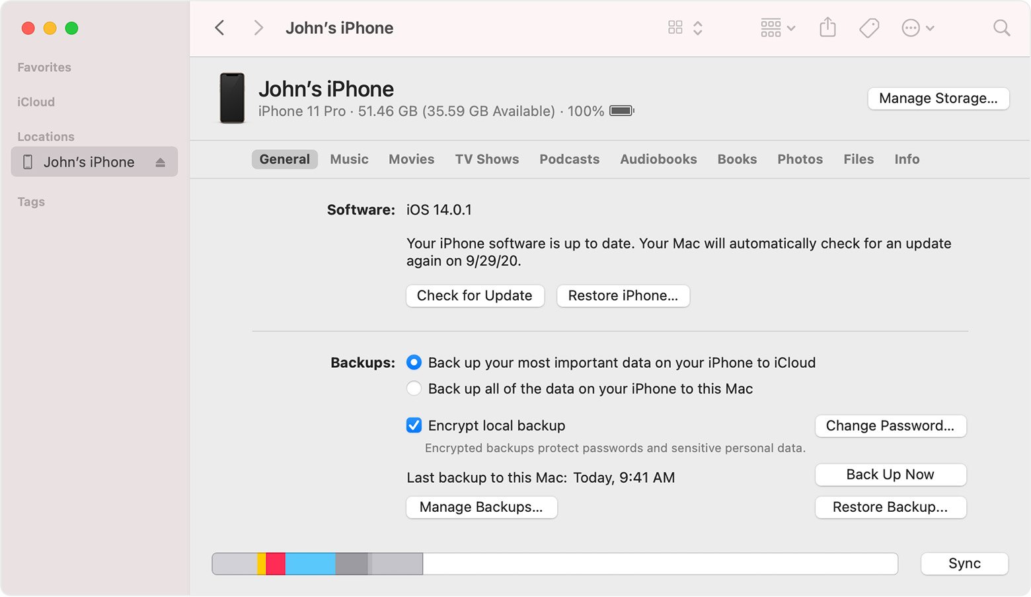Click Back Up Now
The image size is (1031, 597).
pos(890,475)
